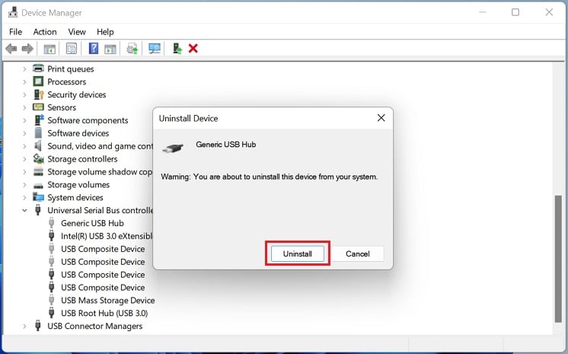Expand the Security devices category
568x354 pixels.
pyautogui.click(x=24, y=94)
